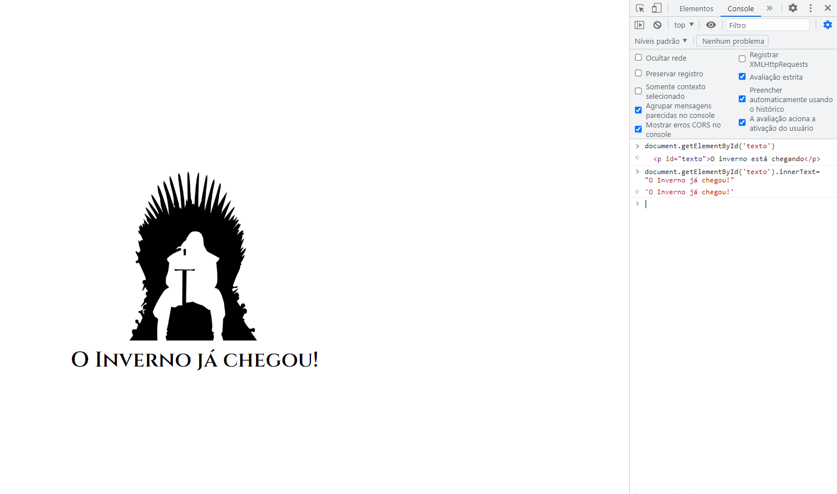This screenshot has height=494, width=837.
Task: Show console sidebar icon
Action: coord(639,25)
